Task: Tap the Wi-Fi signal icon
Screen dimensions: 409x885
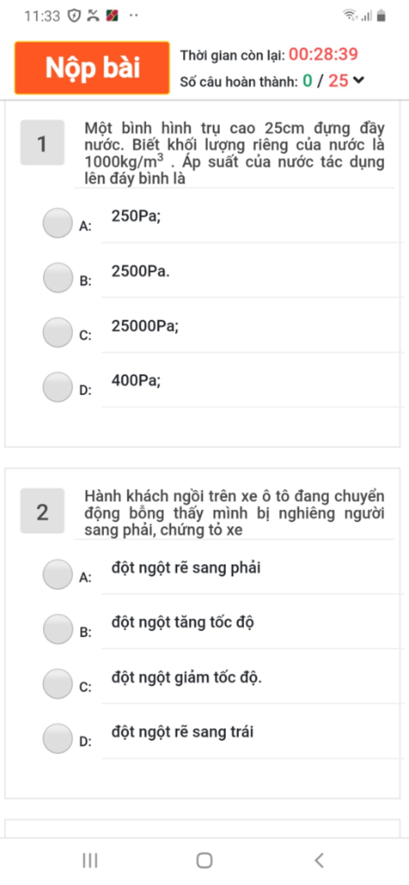Action: click(x=350, y=15)
